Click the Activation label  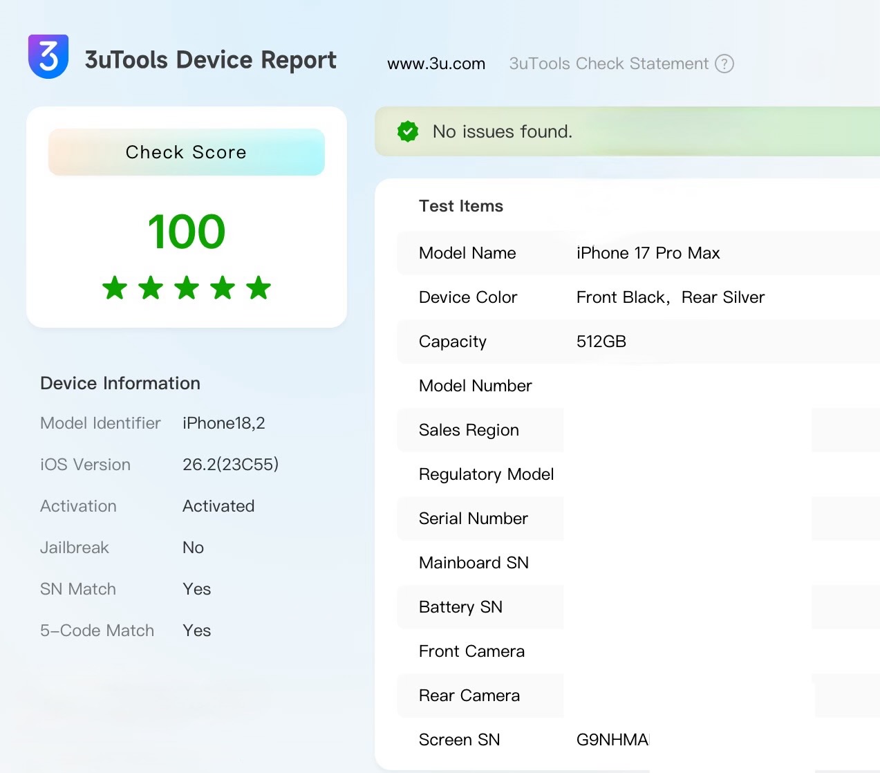pos(78,506)
